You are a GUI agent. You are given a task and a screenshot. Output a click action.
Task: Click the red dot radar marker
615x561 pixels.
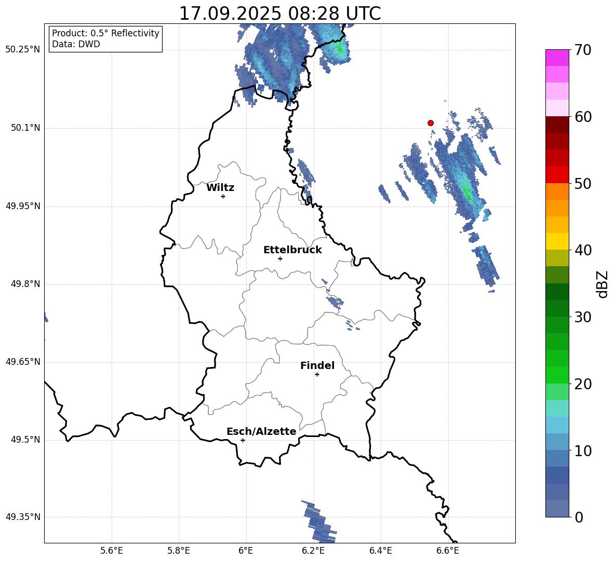tap(431, 123)
